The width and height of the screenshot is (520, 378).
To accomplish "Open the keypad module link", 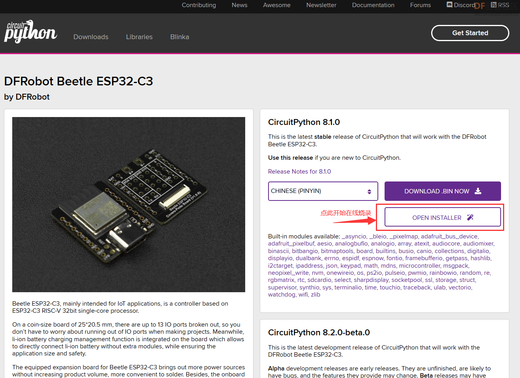I will [x=350, y=266].
